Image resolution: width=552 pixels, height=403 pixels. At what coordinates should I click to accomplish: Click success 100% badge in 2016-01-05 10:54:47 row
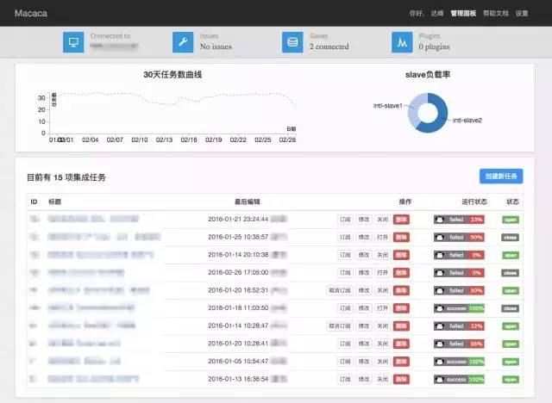pyautogui.click(x=459, y=362)
